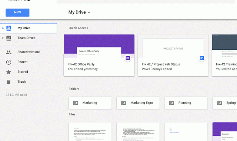
Task: Go to Shared with me
Action: point(29,52)
